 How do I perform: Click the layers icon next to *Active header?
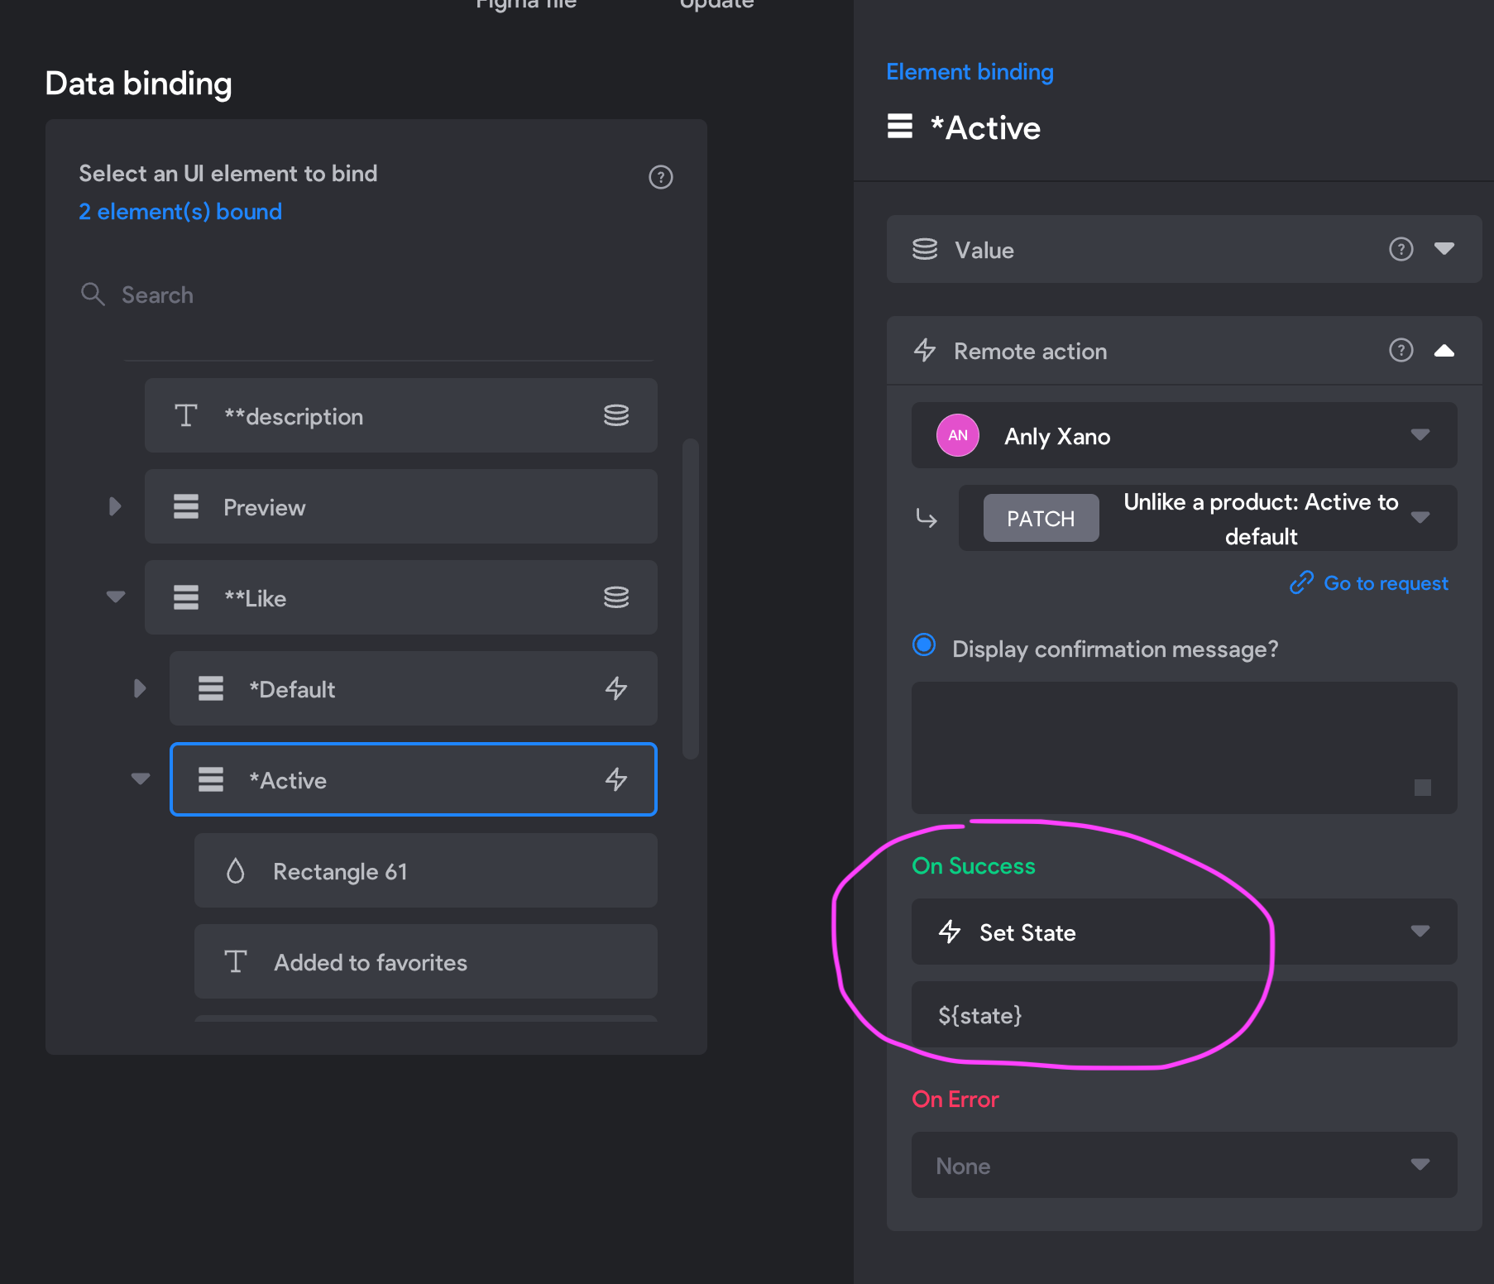pyautogui.click(x=900, y=127)
